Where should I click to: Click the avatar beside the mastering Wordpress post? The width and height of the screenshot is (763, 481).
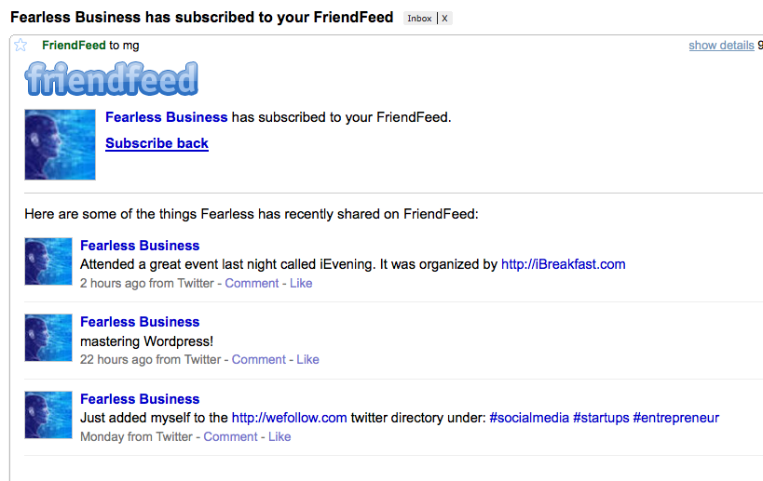click(x=48, y=338)
